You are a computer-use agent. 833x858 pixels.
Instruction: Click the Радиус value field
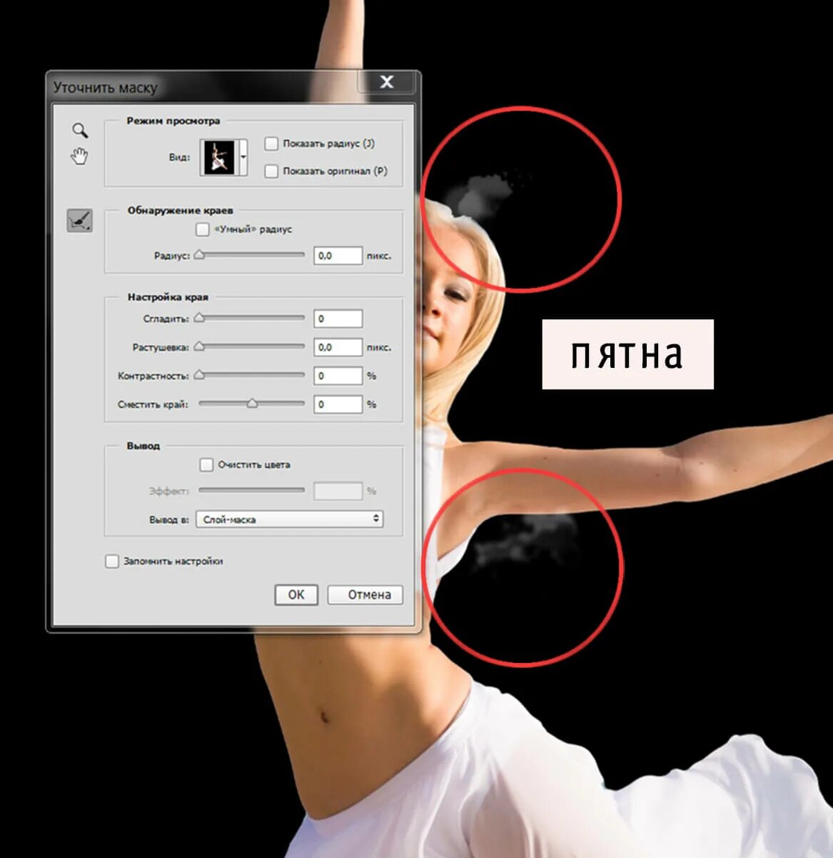338,256
